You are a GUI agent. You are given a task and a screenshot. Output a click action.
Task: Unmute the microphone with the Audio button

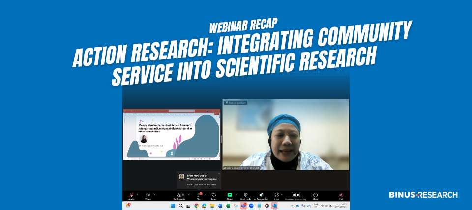coord(131,195)
